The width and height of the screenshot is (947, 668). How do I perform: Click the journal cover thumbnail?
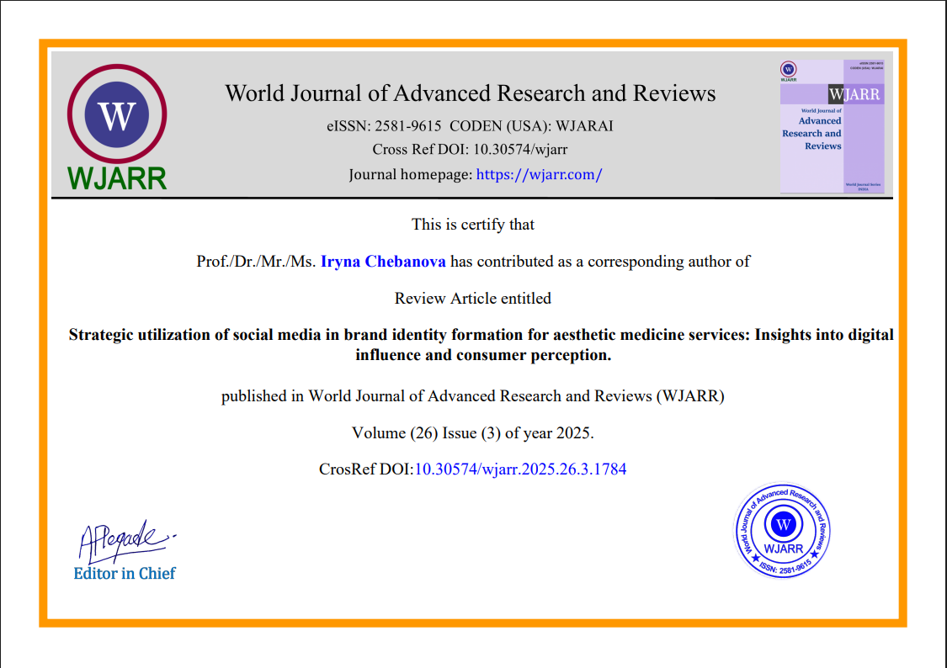click(x=833, y=126)
